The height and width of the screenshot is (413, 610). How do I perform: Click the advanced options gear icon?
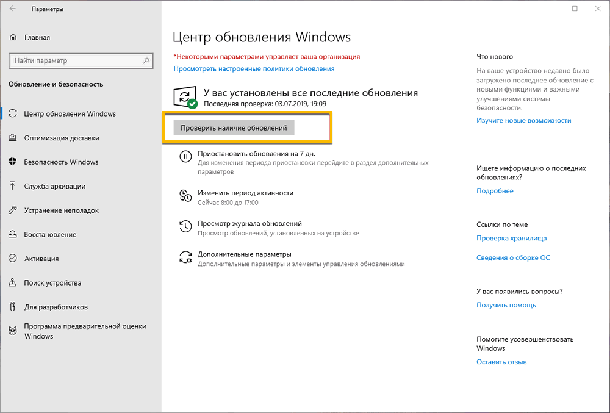click(185, 257)
